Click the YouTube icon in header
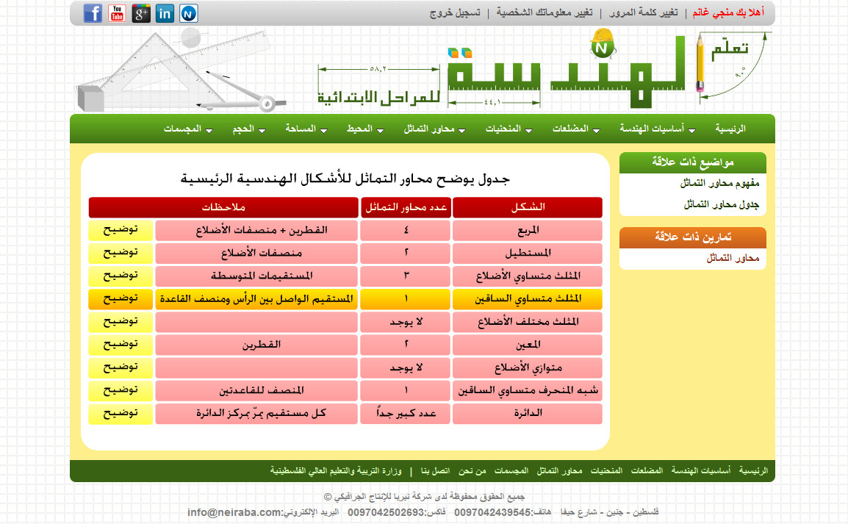848x524 pixels. click(x=117, y=13)
